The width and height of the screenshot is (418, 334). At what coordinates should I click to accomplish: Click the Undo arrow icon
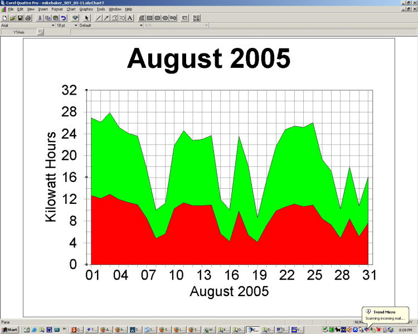[x=64, y=18]
